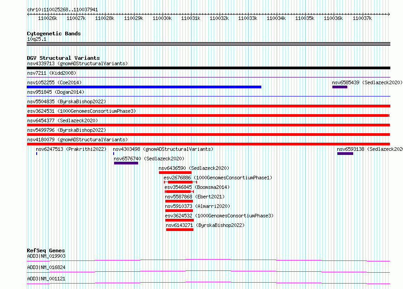Screen dimensions: 403x289
Task: Click nsv6576740 (Sedlazeck2020) label
Action: click(x=149, y=159)
